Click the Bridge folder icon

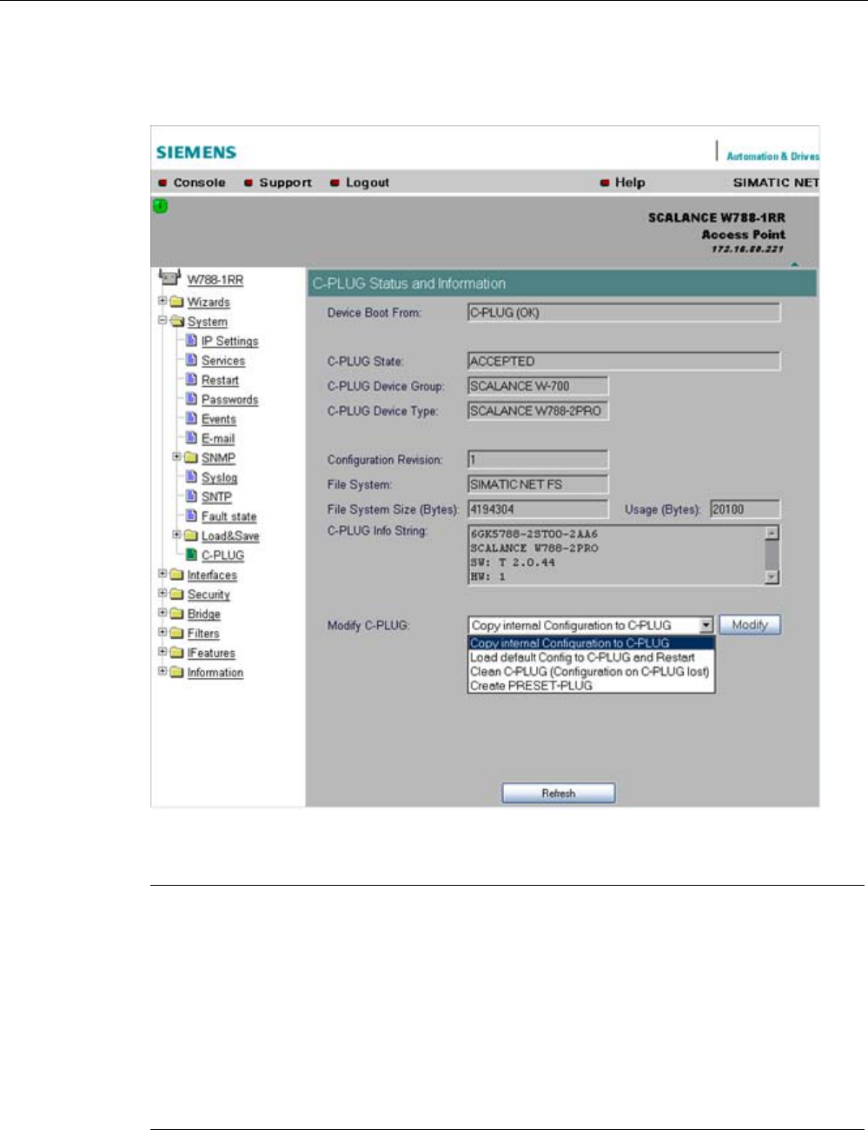point(176,614)
